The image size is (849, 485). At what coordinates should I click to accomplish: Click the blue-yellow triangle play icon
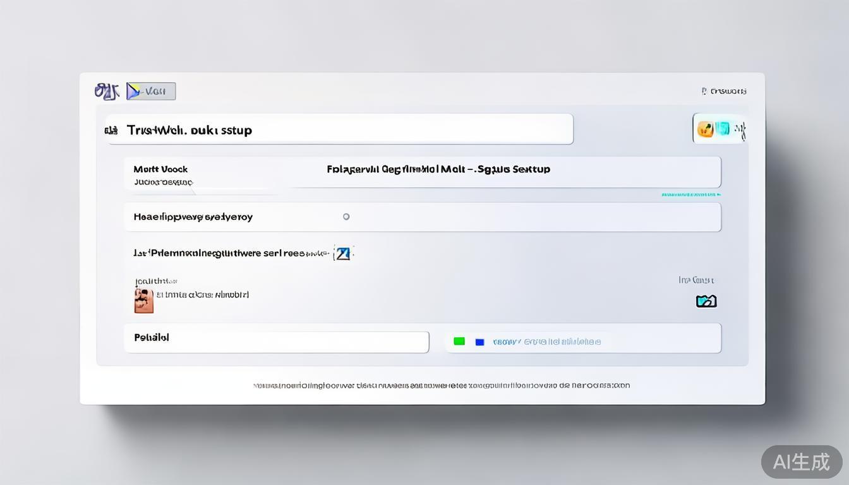[x=134, y=92]
